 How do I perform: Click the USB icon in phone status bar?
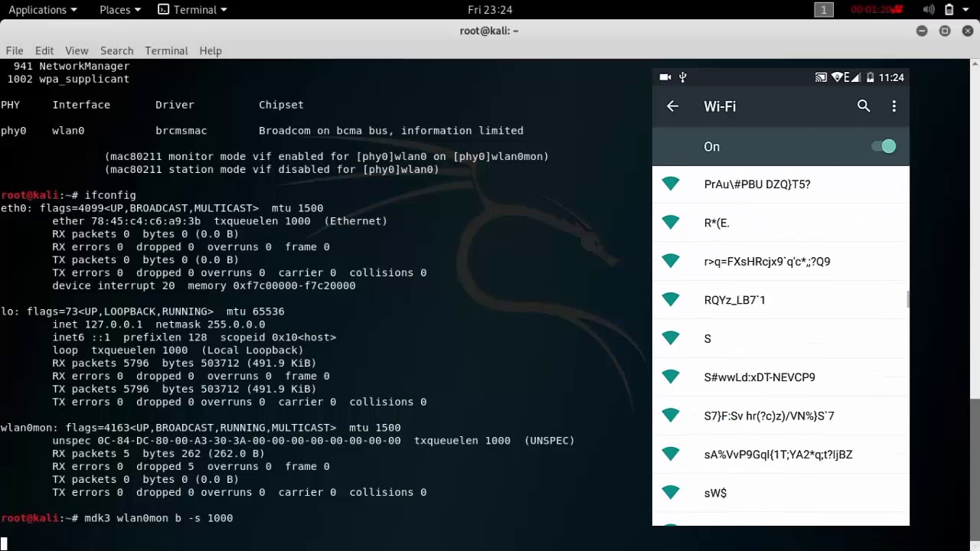coord(683,77)
